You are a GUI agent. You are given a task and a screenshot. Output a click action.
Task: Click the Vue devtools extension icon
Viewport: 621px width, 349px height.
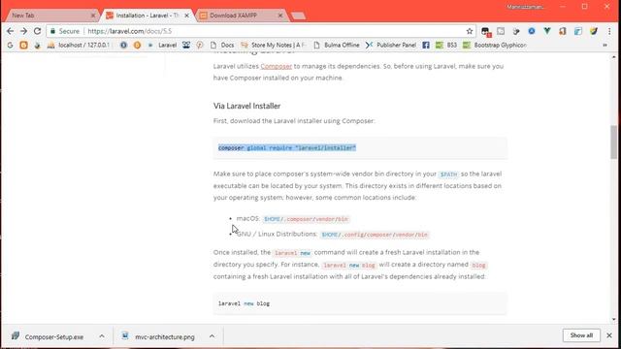tap(547, 31)
